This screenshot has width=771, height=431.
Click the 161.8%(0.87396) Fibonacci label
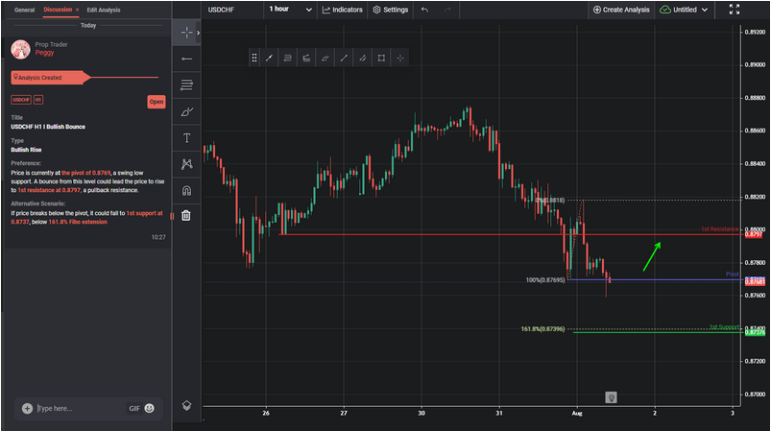(542, 329)
